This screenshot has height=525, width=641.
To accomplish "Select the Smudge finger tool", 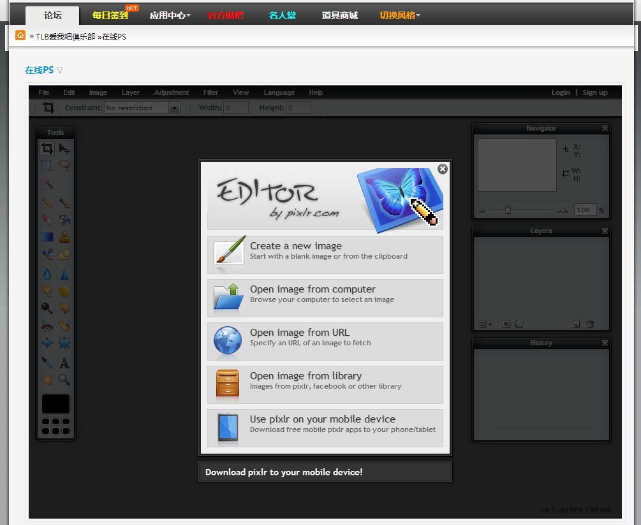I will point(47,291).
